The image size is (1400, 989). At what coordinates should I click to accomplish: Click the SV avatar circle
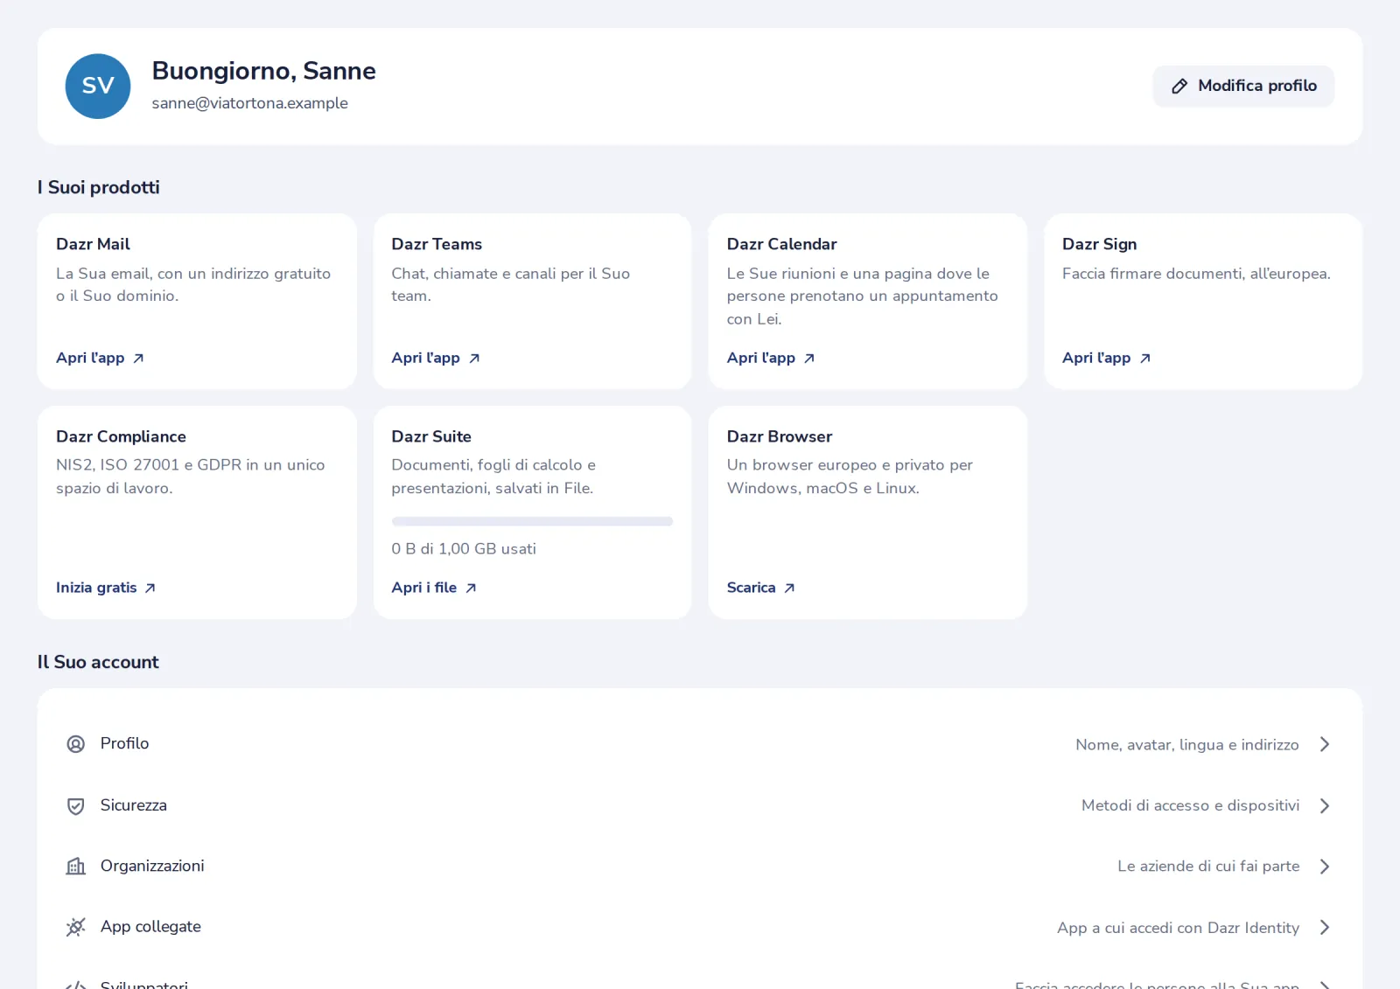coord(98,86)
